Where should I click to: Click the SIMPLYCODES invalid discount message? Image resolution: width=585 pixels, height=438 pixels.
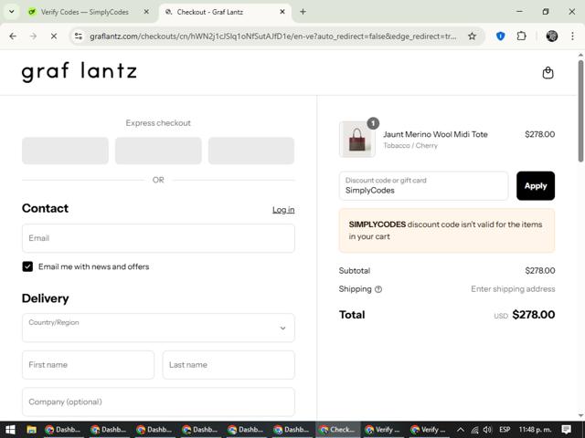[x=447, y=231]
